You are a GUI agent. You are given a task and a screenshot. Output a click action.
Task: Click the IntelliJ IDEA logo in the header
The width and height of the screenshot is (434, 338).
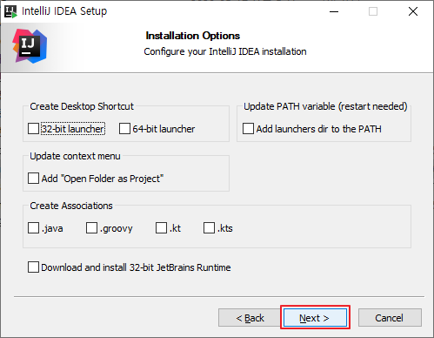click(x=30, y=46)
